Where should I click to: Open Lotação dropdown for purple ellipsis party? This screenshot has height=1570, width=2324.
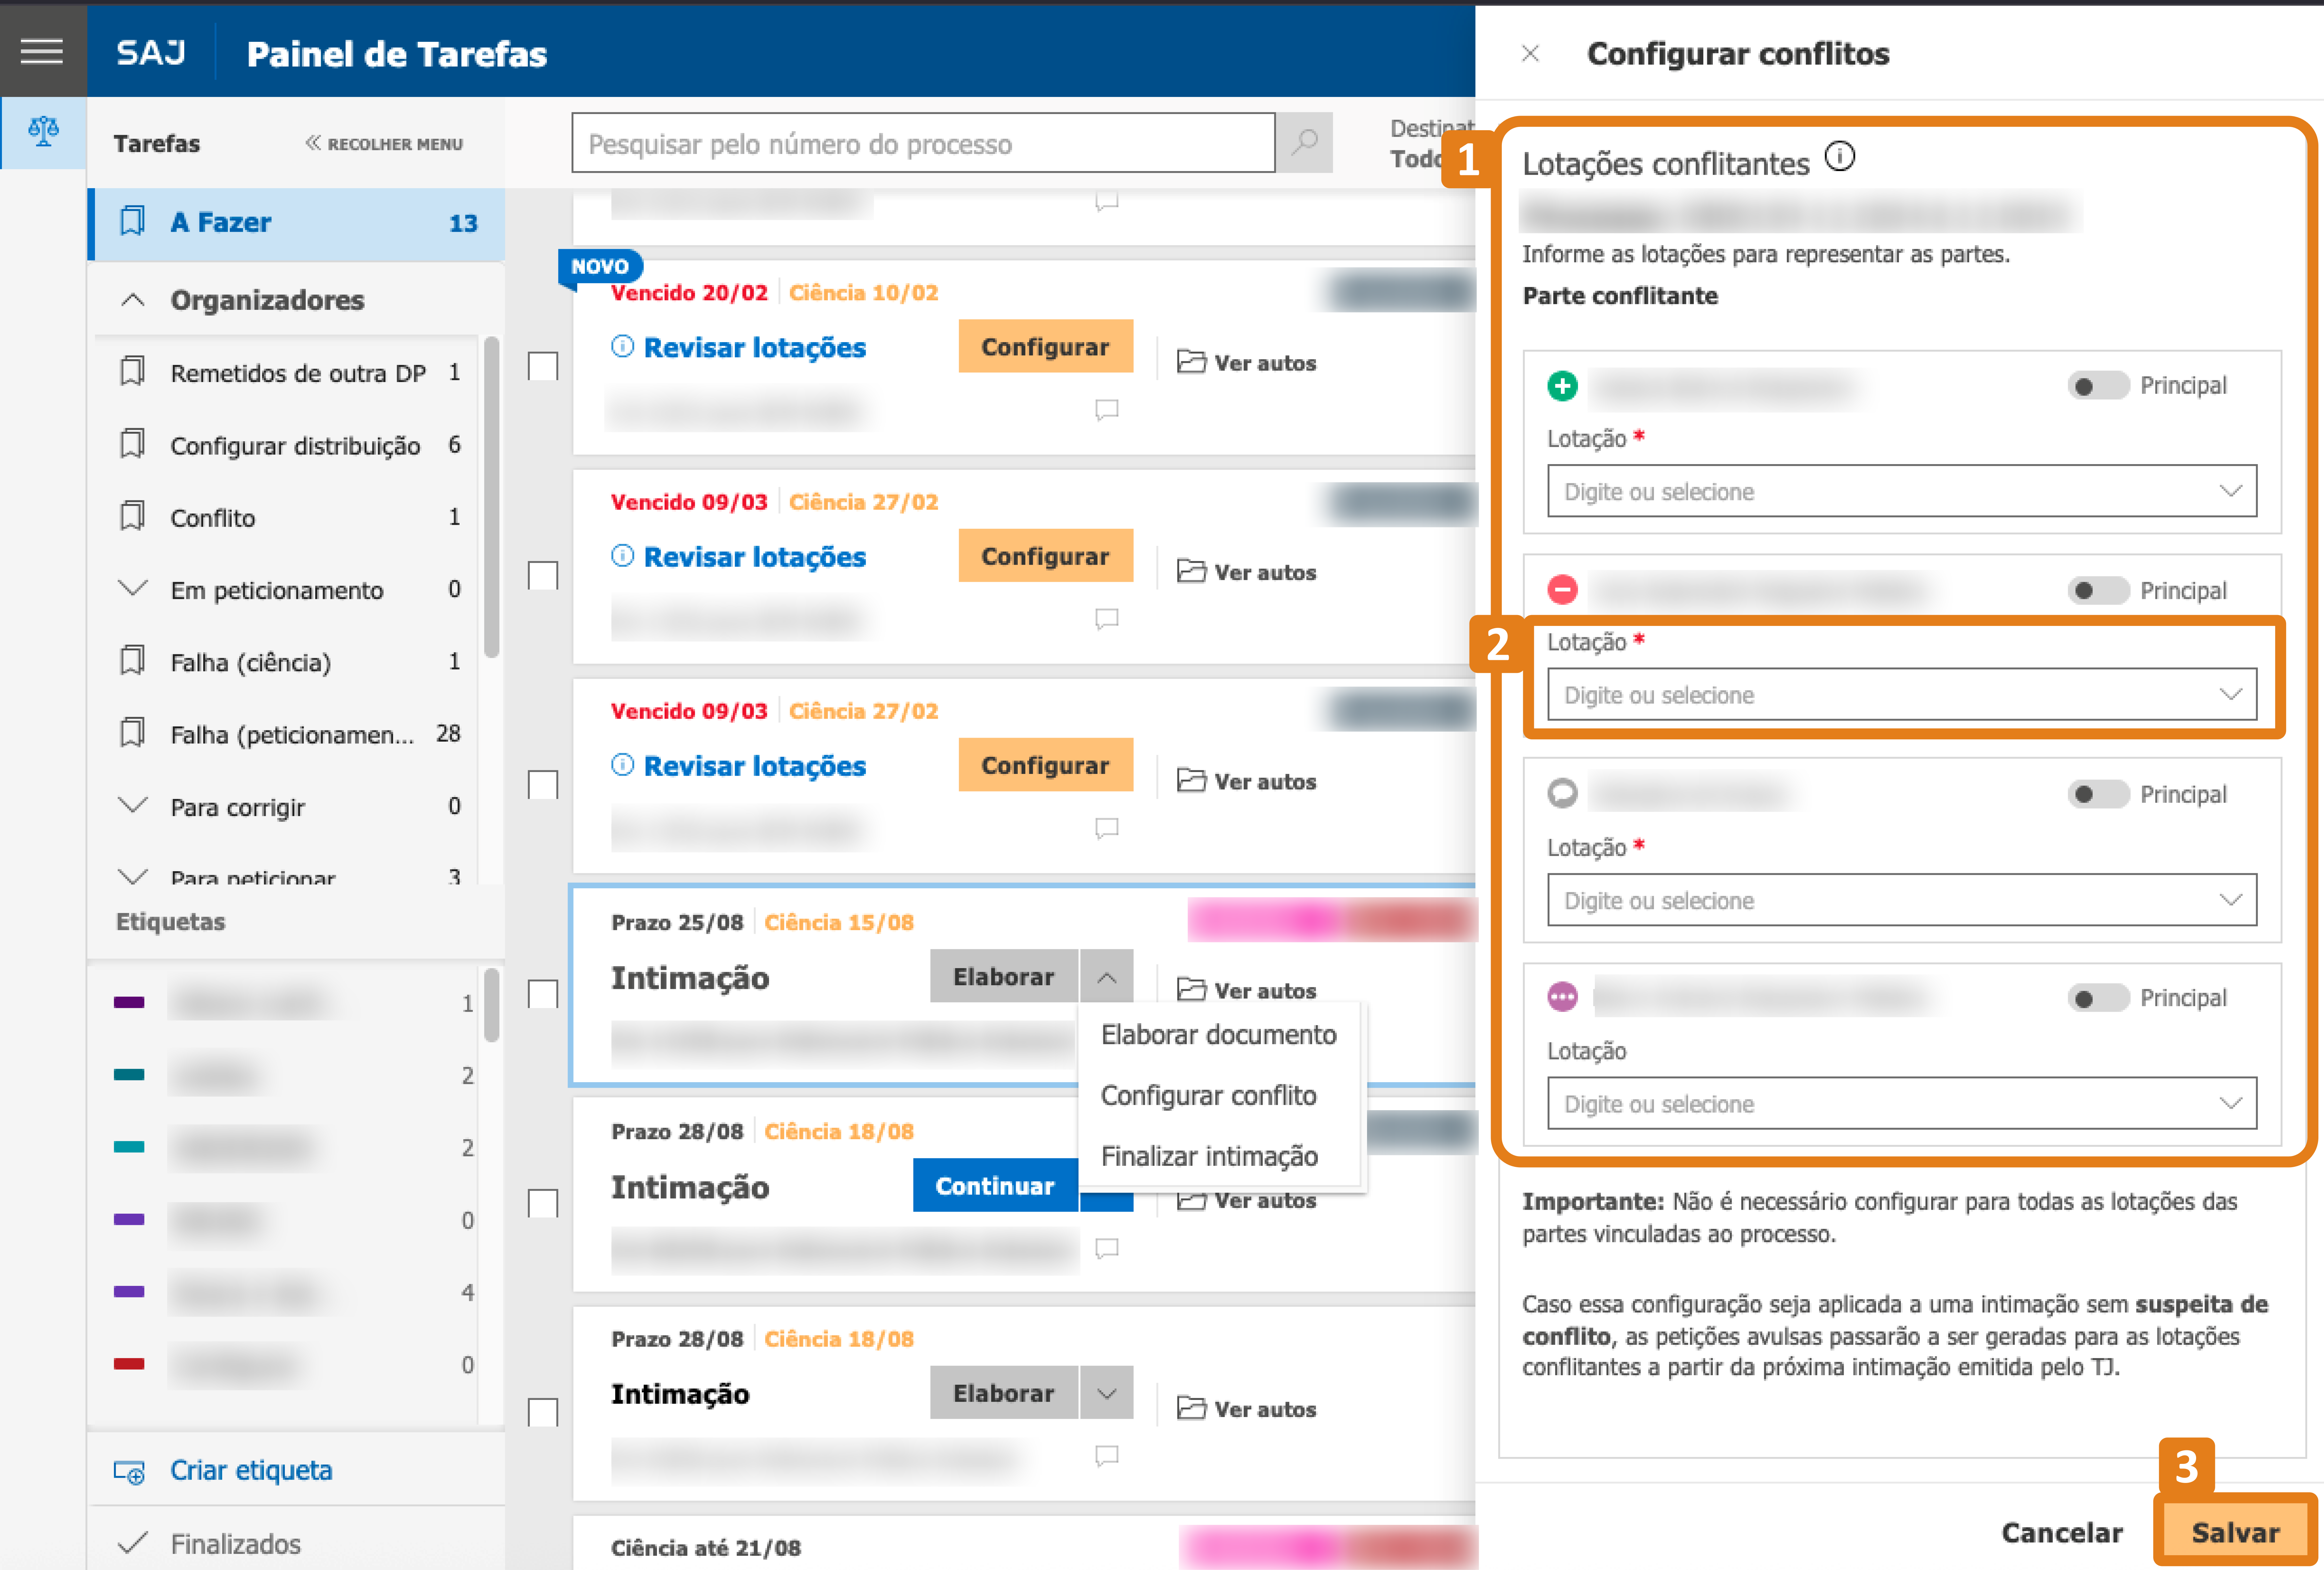click(1902, 1103)
